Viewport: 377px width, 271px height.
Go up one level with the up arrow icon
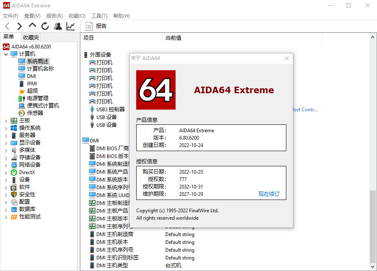(x=32, y=25)
